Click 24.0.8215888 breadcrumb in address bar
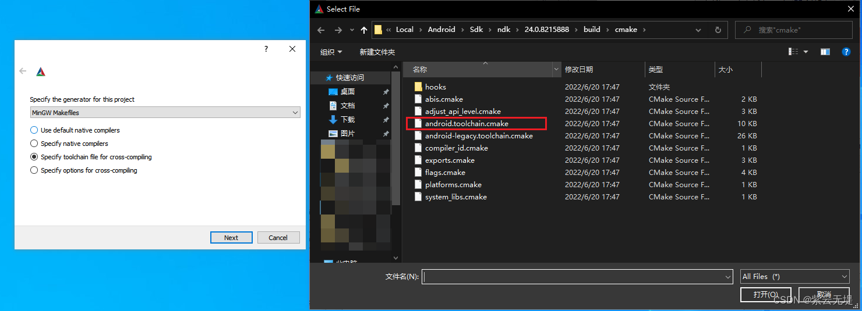Viewport: 862px width, 311px height. [x=547, y=30]
